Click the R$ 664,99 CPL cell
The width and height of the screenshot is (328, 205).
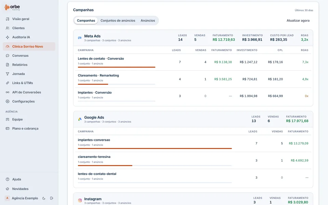coord(275,96)
